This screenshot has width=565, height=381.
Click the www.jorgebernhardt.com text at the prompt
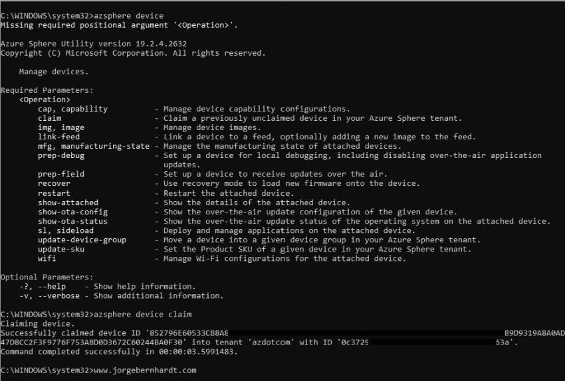[x=146, y=370]
